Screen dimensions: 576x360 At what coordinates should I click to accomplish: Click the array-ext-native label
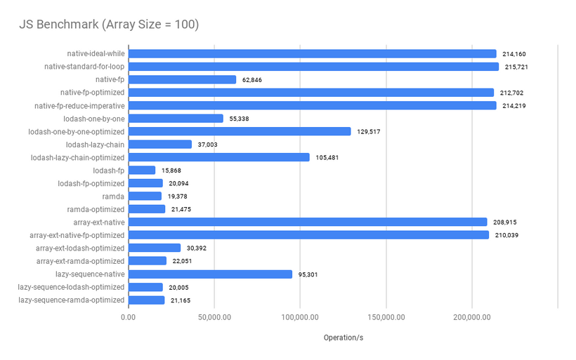click(x=99, y=222)
